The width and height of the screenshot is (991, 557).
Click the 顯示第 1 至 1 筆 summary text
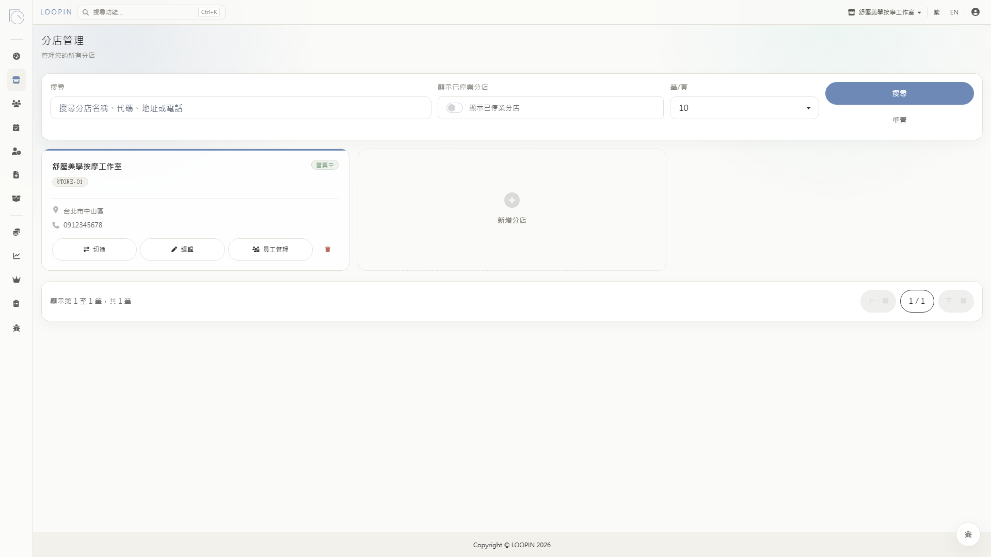pos(91,301)
